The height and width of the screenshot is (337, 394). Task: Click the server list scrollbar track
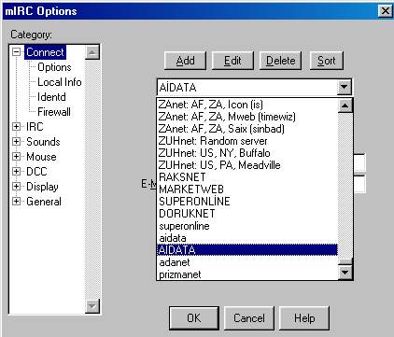[x=345, y=185]
